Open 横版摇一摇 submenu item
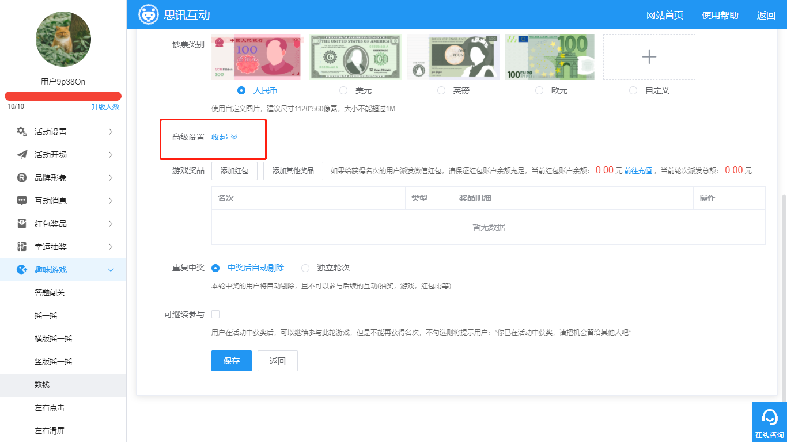 click(53, 338)
